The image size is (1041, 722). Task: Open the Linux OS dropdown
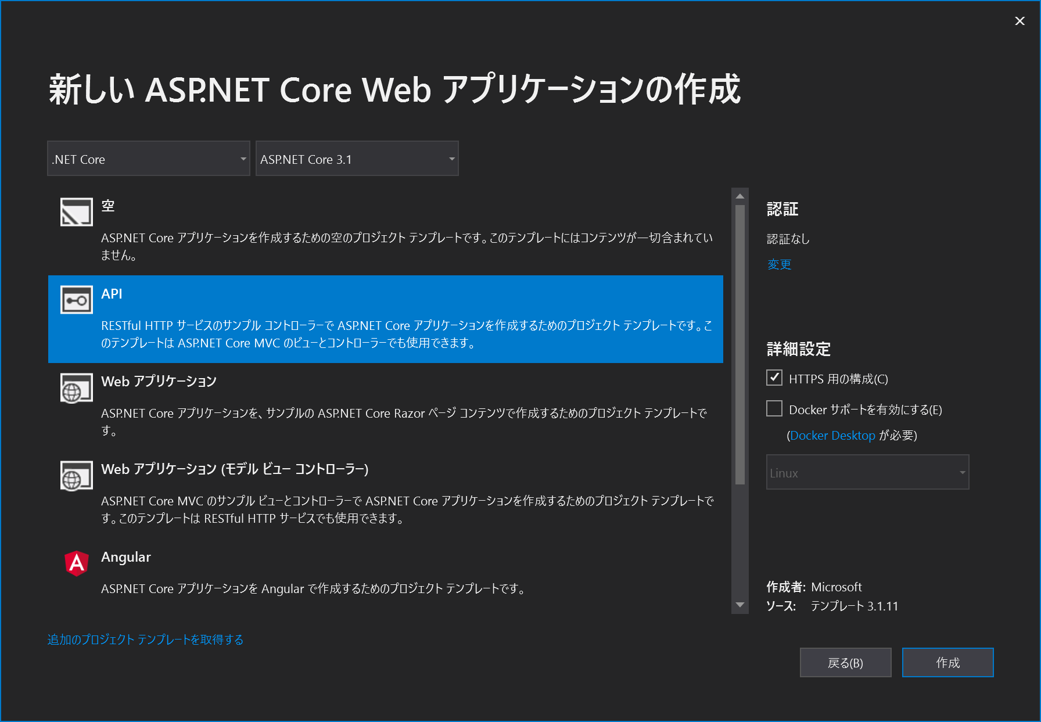coord(868,472)
